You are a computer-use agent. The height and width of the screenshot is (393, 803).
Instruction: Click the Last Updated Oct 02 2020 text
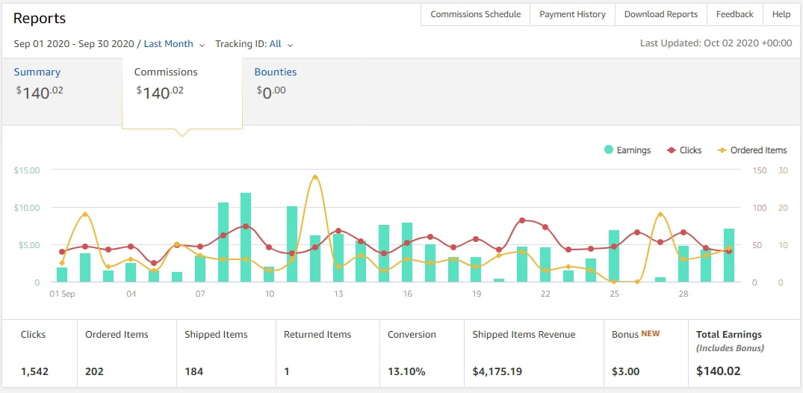tap(716, 43)
